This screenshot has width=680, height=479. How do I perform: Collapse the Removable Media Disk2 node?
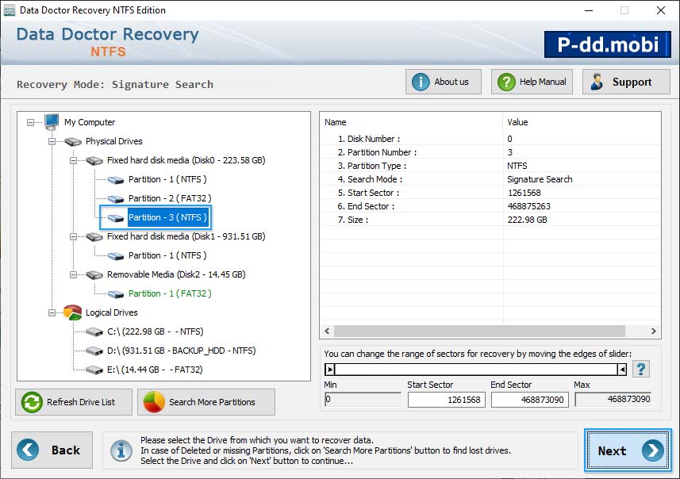(73, 275)
